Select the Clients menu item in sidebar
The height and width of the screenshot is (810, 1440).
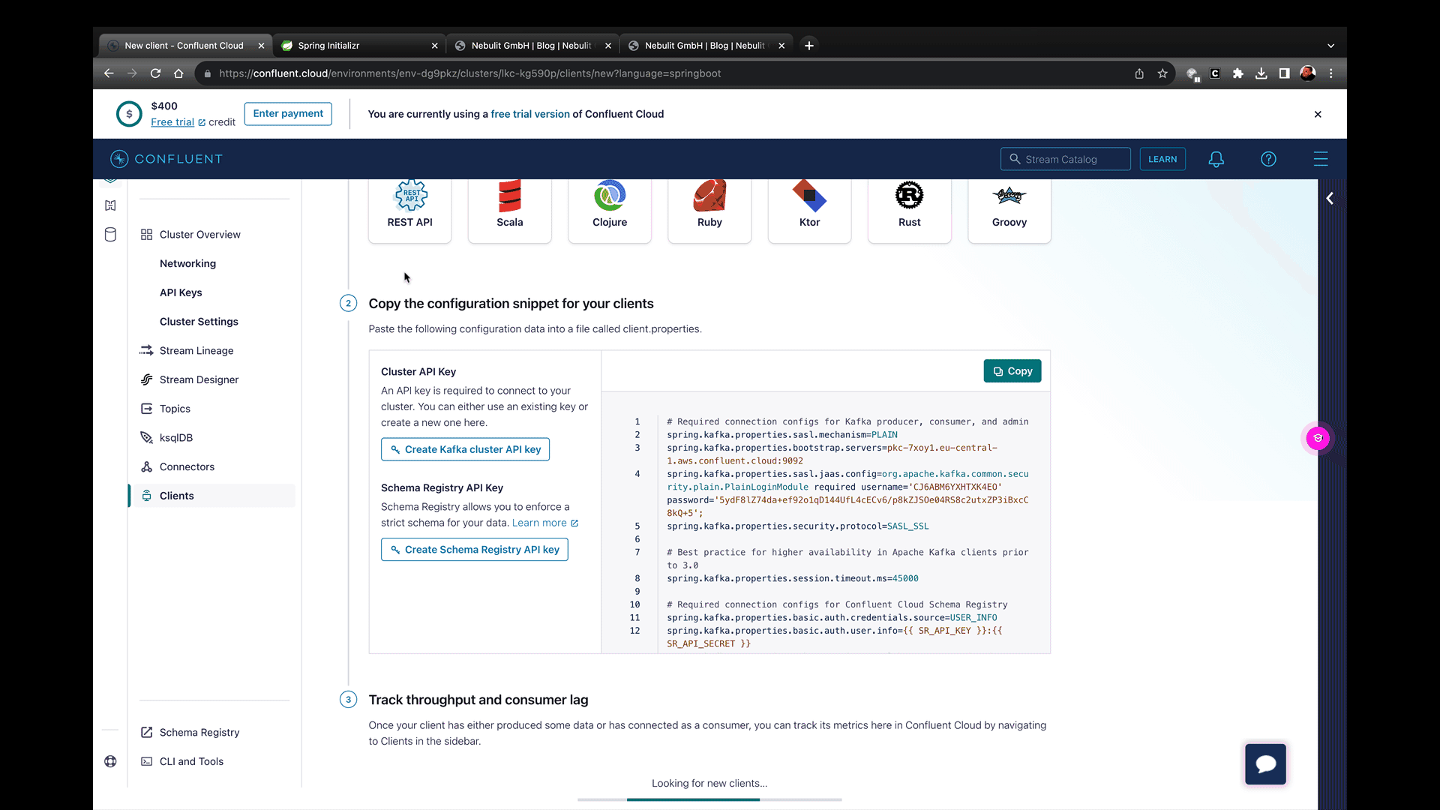[176, 496]
